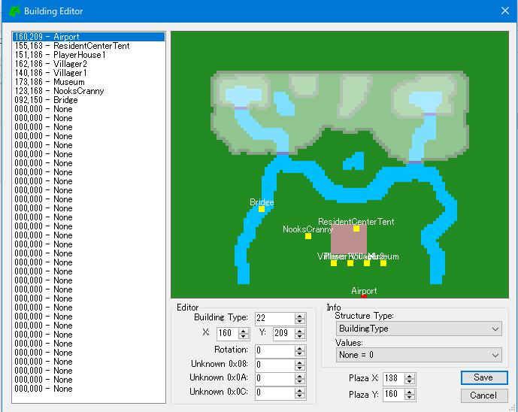Viewport: 518px width, 412px height.
Task: Click the ResidentCenterTent label on the map
Action: coord(356,221)
